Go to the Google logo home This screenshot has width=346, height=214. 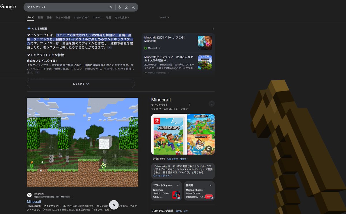pyautogui.click(x=8, y=7)
